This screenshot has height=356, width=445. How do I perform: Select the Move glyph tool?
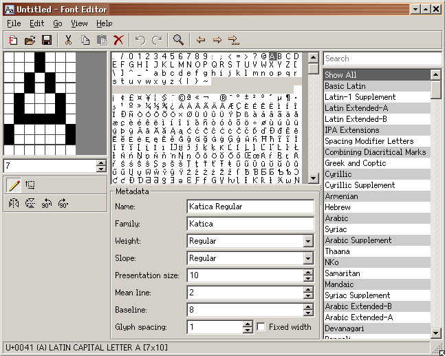(30, 185)
